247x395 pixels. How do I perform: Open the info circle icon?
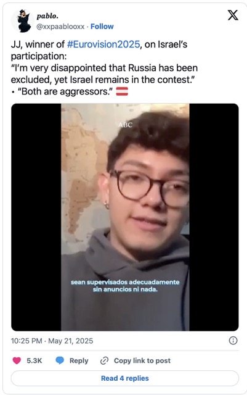tap(233, 341)
